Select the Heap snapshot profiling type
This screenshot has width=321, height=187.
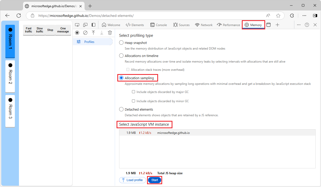point(121,43)
